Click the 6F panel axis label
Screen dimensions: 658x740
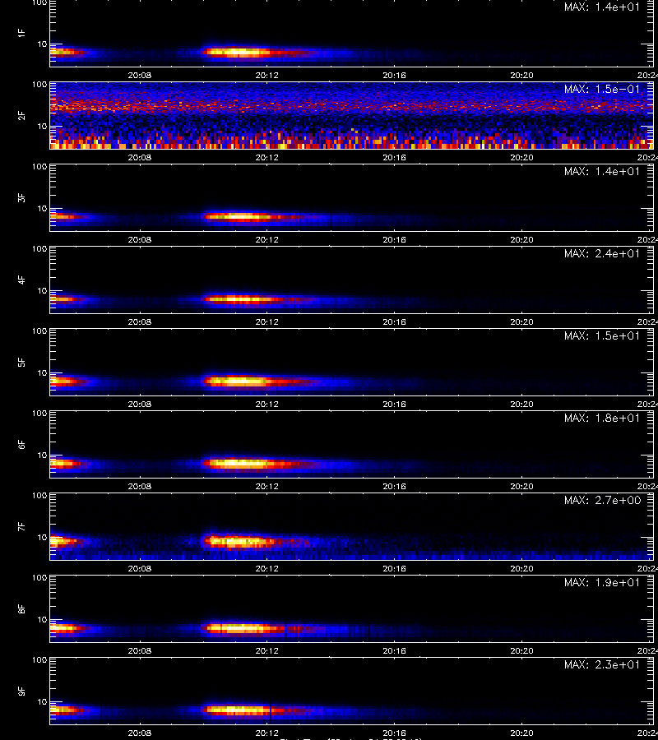pyautogui.click(x=21, y=444)
